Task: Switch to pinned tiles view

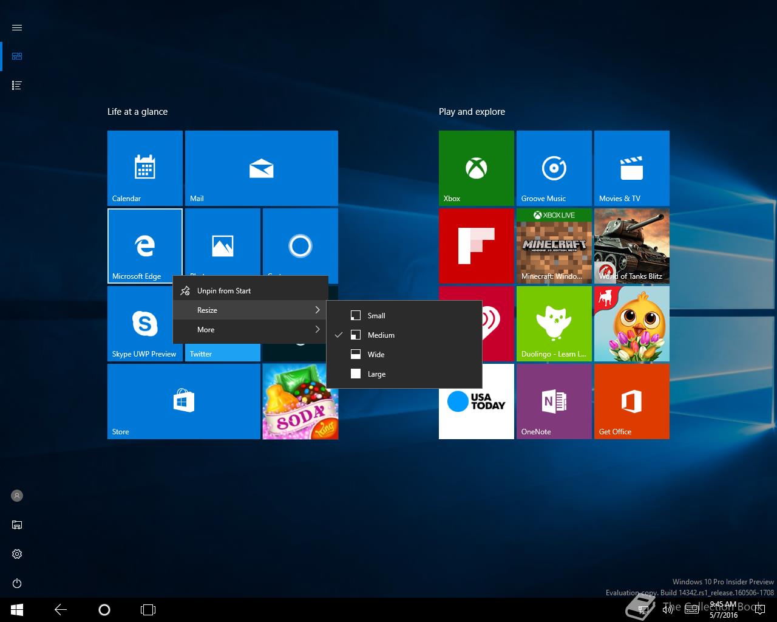Action: [17, 56]
